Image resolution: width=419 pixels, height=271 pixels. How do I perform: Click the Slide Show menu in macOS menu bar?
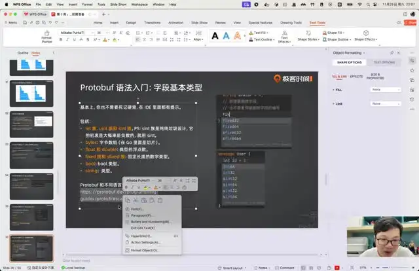pos(118,4)
